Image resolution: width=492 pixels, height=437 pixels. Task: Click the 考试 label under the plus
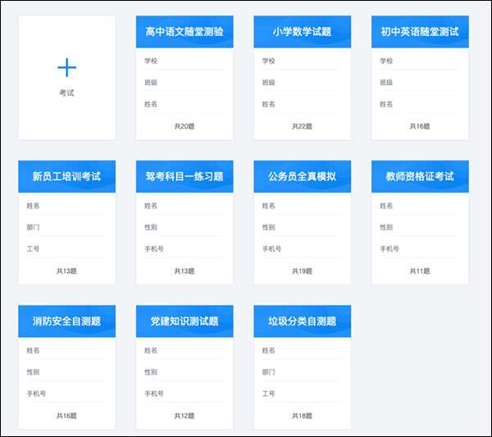tap(66, 93)
